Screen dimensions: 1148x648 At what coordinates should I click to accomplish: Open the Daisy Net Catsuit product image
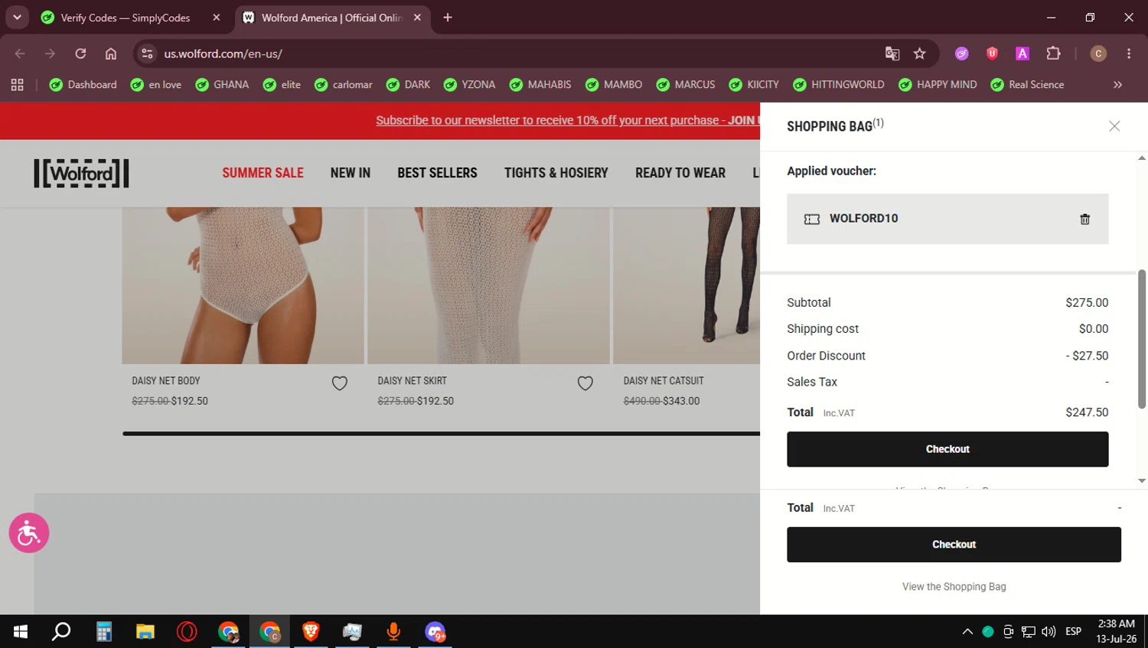tap(687, 285)
